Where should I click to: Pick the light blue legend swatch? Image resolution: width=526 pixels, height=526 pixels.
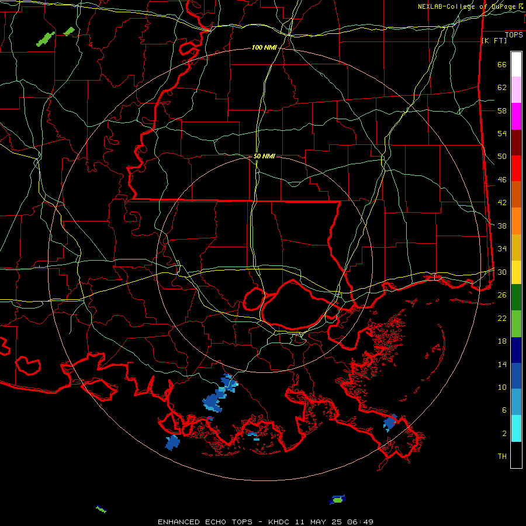(516, 402)
